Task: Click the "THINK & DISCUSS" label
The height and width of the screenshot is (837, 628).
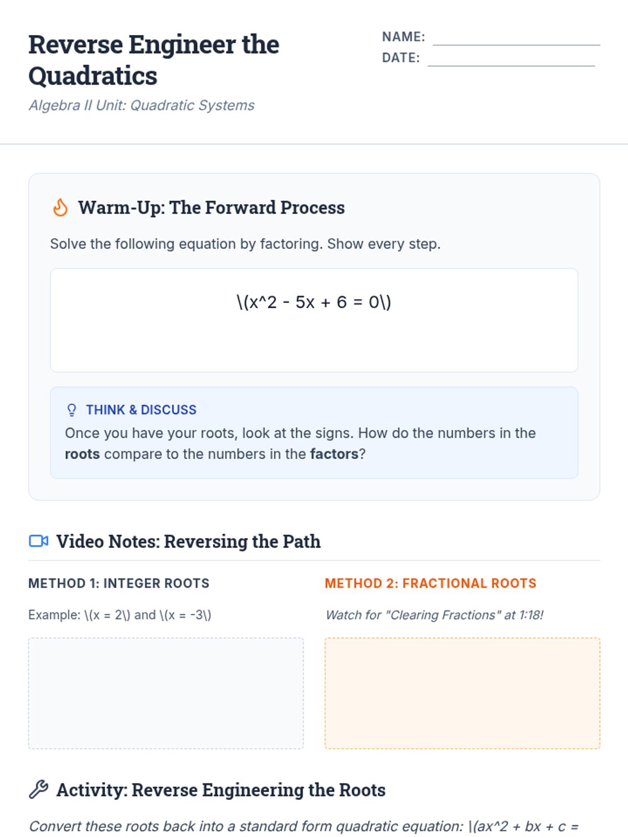Action: [141, 410]
